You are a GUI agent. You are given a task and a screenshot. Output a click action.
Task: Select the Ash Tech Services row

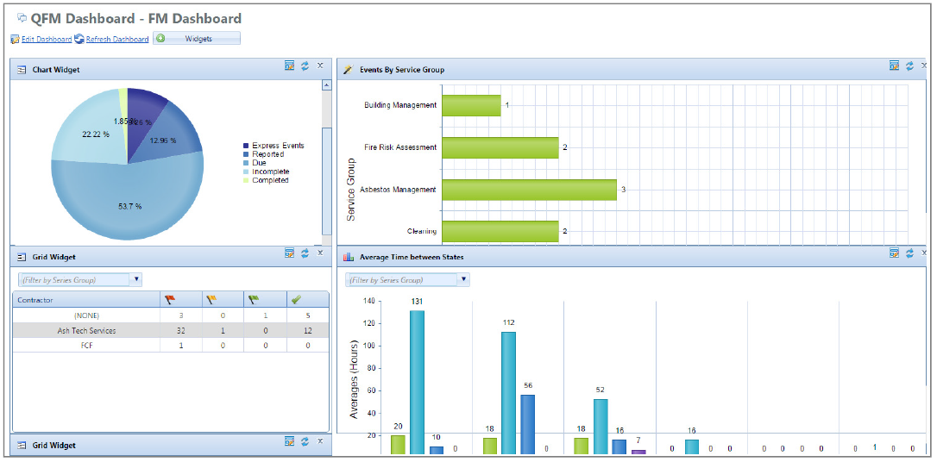point(170,330)
